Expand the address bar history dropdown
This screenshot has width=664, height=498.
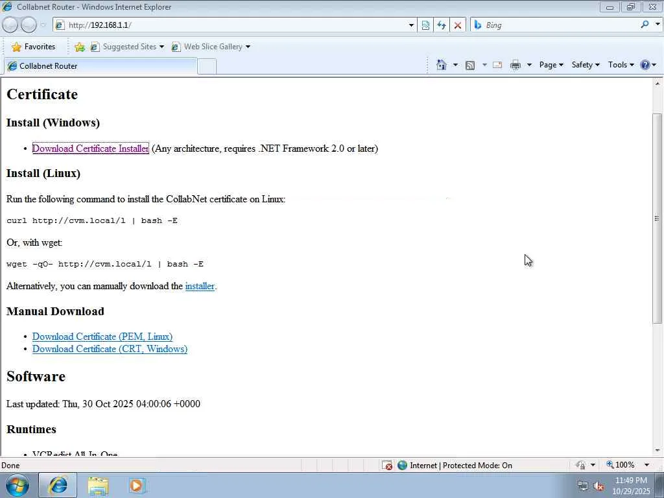point(411,25)
